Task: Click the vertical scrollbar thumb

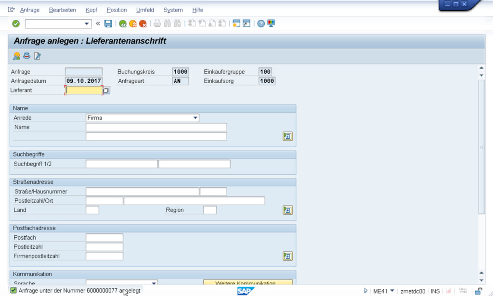Action: point(481,147)
